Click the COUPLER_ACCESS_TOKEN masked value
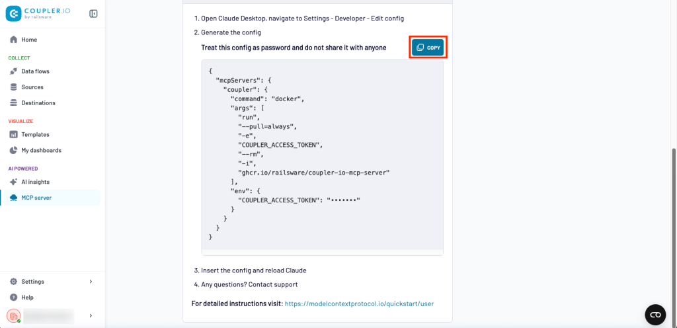 (x=343, y=200)
